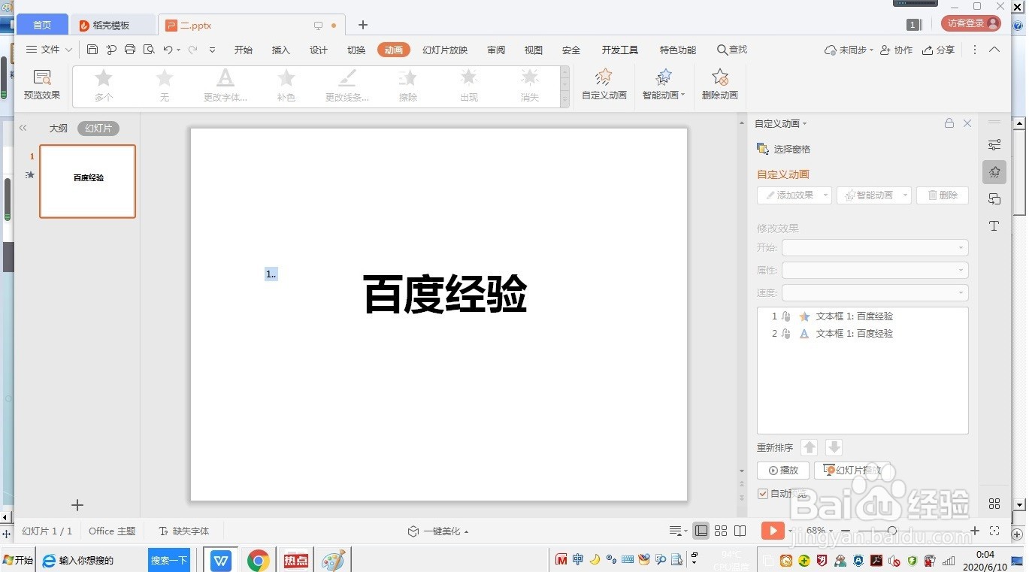The image size is (1029, 572).
Task: Open the 速度 speed dropdown field
Action: (x=875, y=292)
